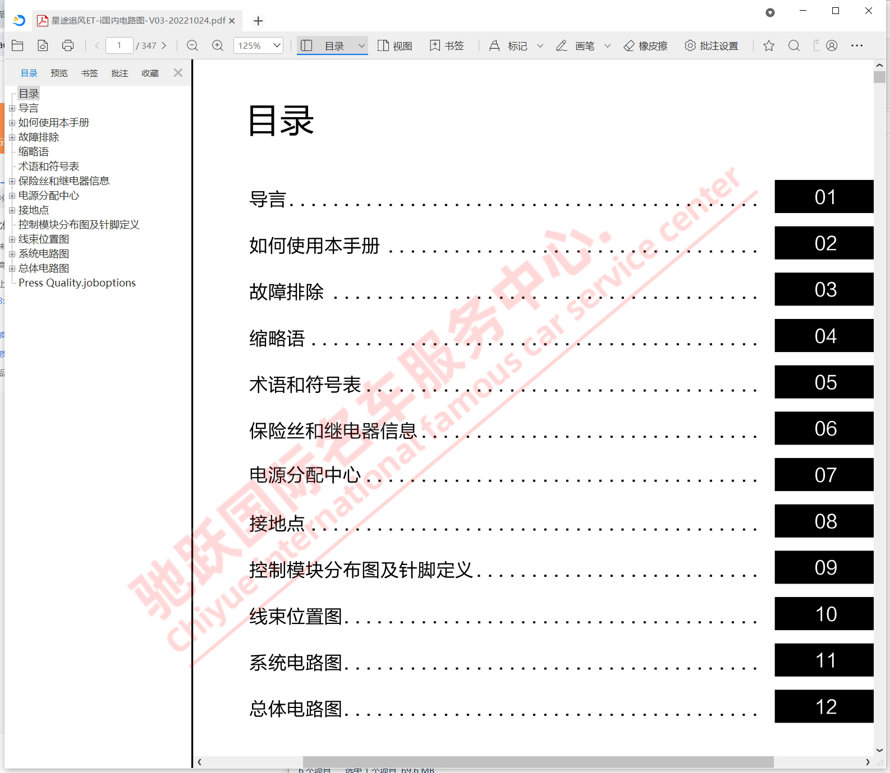Click the browser logo icon in title bar
This screenshot has width=890, height=773.
[19, 20]
